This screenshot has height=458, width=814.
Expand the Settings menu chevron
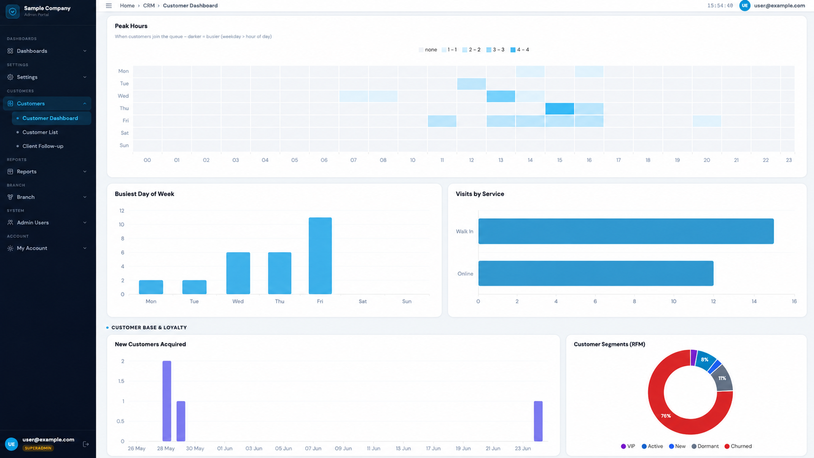[x=85, y=77]
